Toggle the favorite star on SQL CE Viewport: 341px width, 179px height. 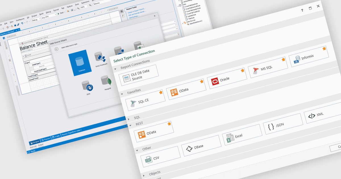pos(161,92)
